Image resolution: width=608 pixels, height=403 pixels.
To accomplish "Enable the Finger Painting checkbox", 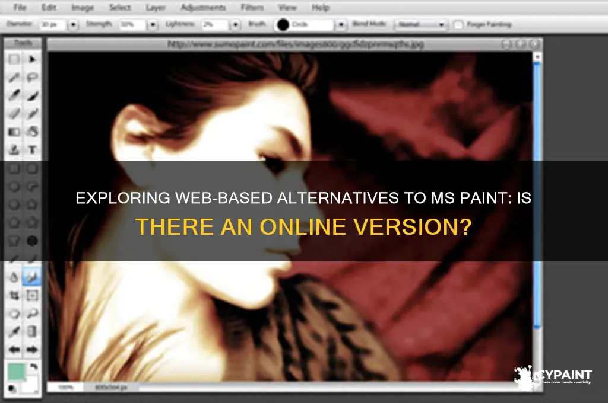I will click(x=458, y=25).
